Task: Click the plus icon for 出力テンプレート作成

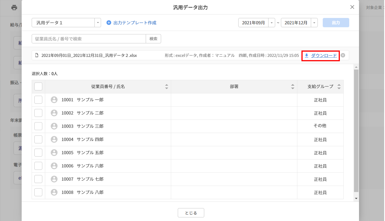Action: (x=109, y=23)
